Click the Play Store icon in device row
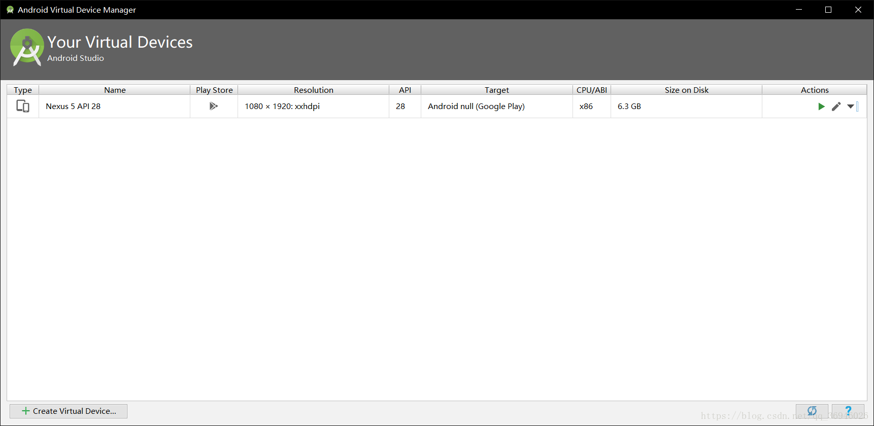Viewport: 874px width, 426px height. [x=214, y=106]
